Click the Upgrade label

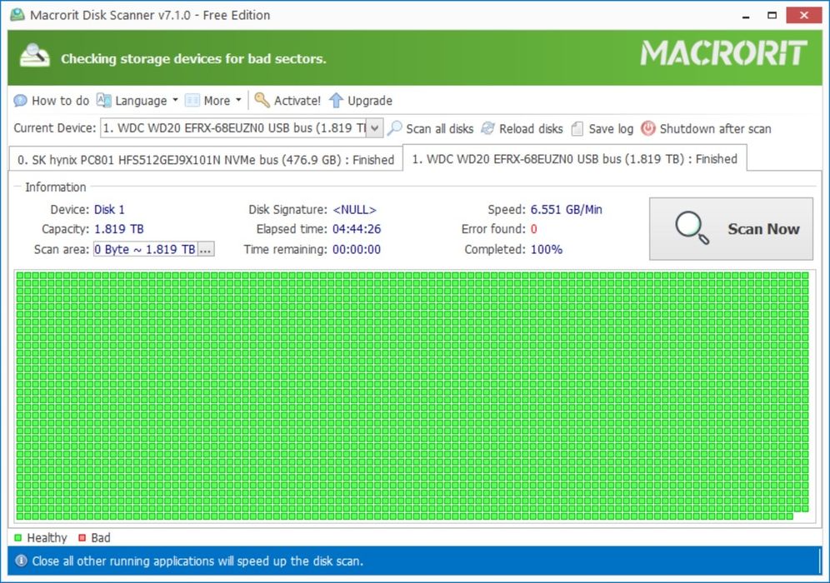(x=369, y=101)
